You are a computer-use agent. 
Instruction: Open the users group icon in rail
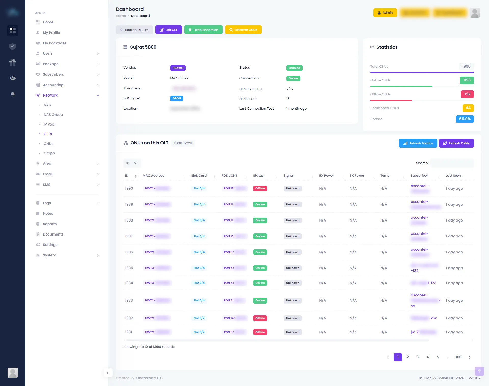tap(12, 78)
